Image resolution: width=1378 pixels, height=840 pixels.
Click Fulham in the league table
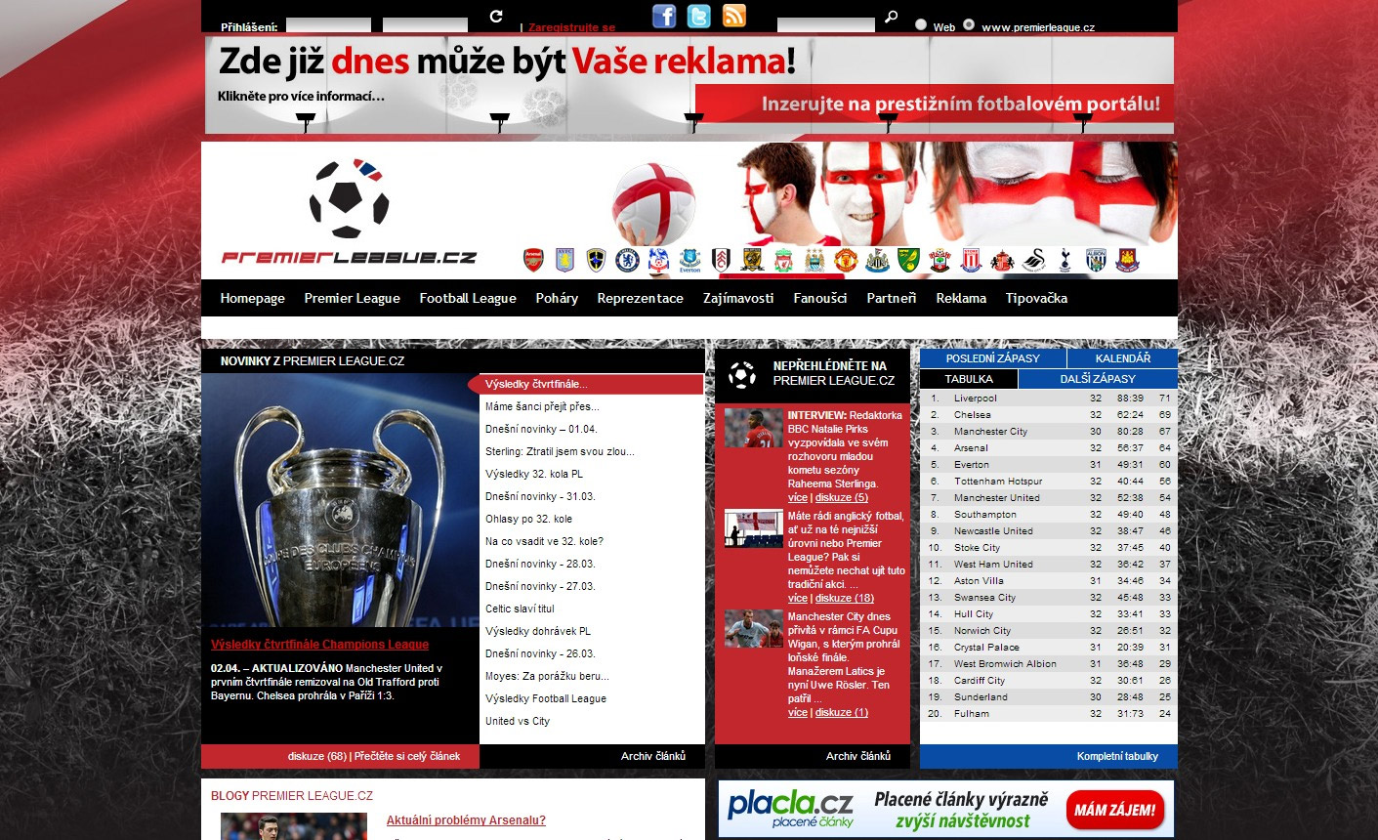tap(972, 713)
